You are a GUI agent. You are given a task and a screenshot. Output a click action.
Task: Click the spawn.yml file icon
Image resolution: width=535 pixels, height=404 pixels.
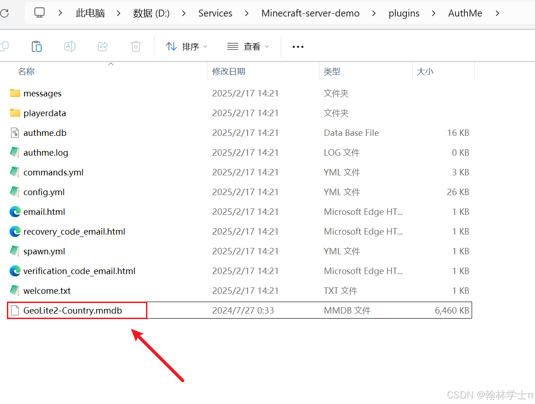15,252
